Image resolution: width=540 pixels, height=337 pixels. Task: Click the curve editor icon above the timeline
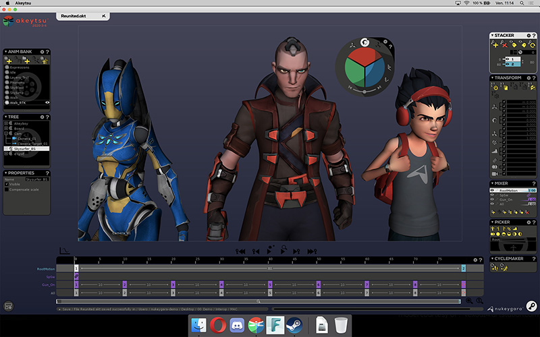click(63, 251)
